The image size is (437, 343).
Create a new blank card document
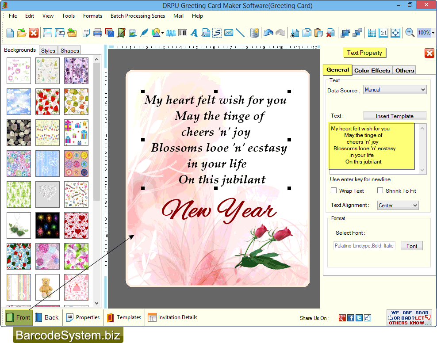pos(10,33)
